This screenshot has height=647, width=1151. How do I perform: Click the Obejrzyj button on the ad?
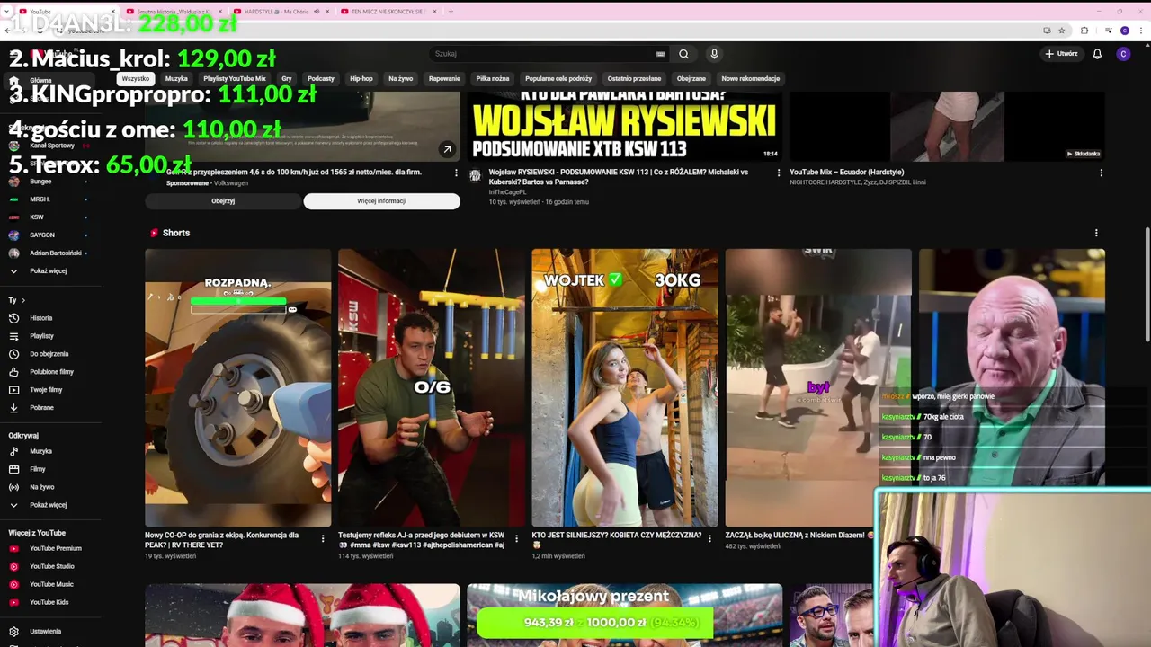(223, 201)
